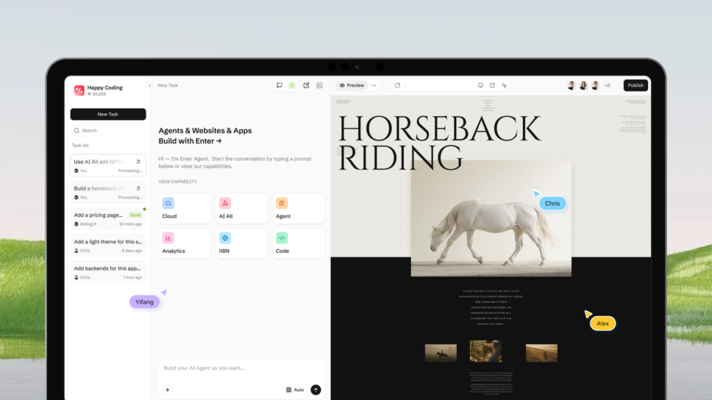The image size is (712, 400).
Task: Open the chat comments icon in the header
Action: click(280, 85)
